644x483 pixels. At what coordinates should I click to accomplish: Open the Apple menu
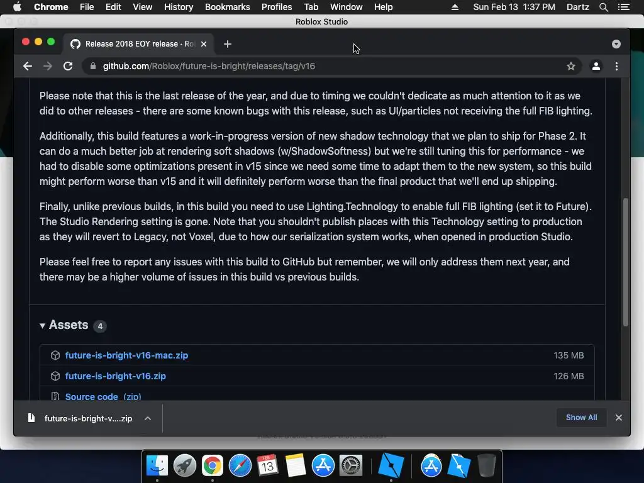(x=17, y=7)
